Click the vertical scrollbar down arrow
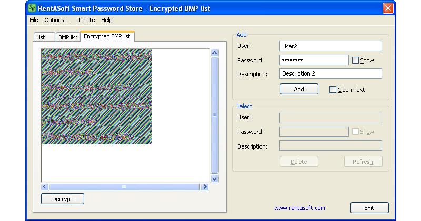Screen dimensions: 421x221 pos(214,178)
